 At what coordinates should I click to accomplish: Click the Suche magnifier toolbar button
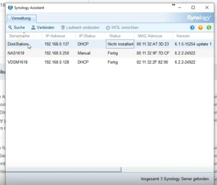click(16, 28)
